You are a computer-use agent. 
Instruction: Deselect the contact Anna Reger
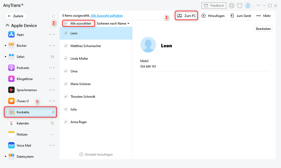[x=66, y=122]
